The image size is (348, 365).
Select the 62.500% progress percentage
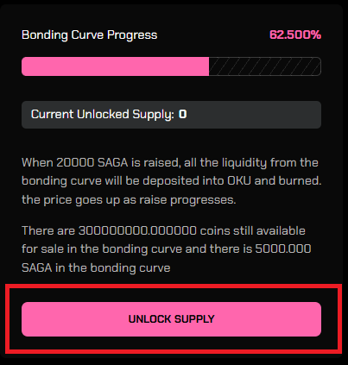pos(295,35)
